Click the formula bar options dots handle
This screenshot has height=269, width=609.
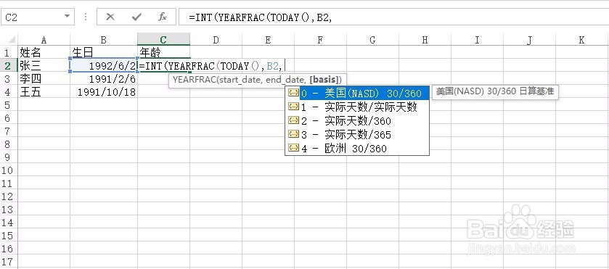86,17
